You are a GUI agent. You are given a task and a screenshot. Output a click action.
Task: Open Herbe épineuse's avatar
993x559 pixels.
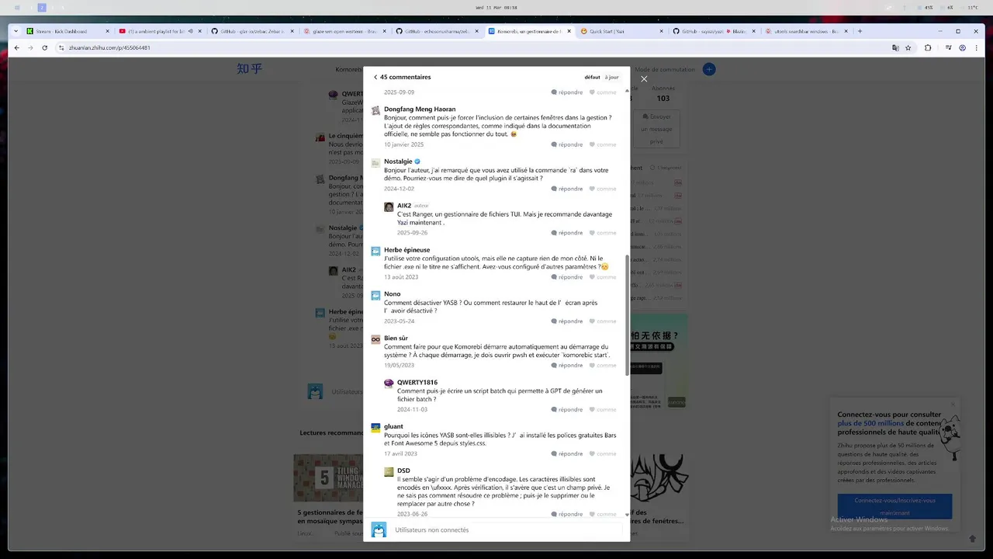pos(375,252)
